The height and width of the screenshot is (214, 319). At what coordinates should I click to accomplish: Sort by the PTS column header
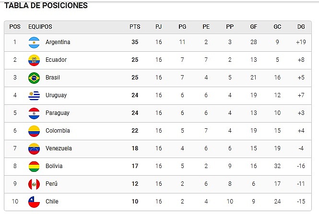click(x=135, y=27)
